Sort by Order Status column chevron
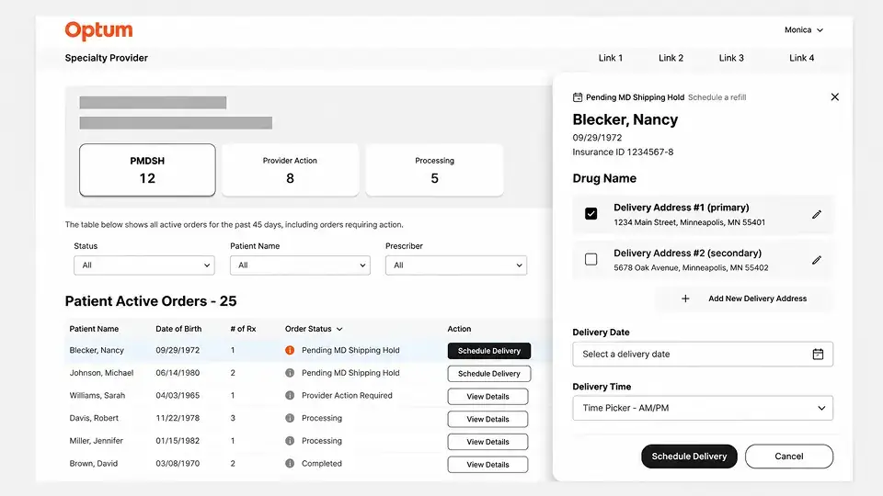Screen dimensions: 883x496 (x=339, y=329)
